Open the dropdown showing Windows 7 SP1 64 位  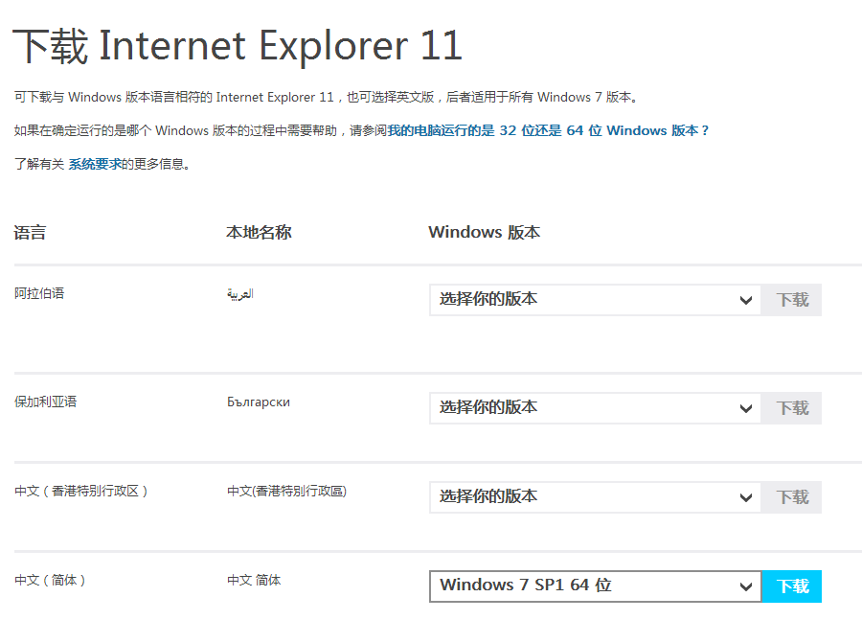[x=595, y=586]
